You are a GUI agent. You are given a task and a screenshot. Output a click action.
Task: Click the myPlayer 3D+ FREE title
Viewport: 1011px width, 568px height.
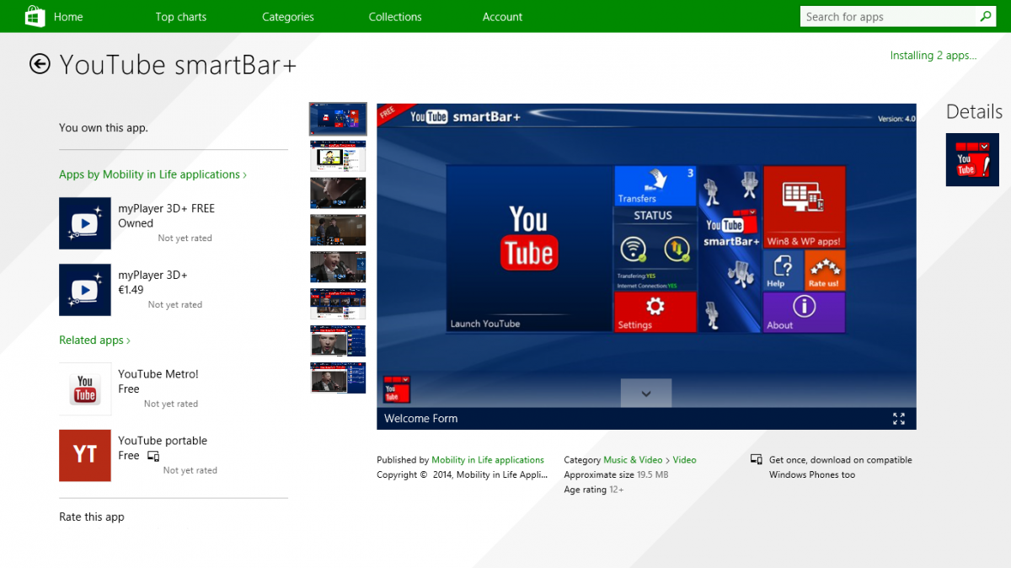pyautogui.click(x=166, y=208)
